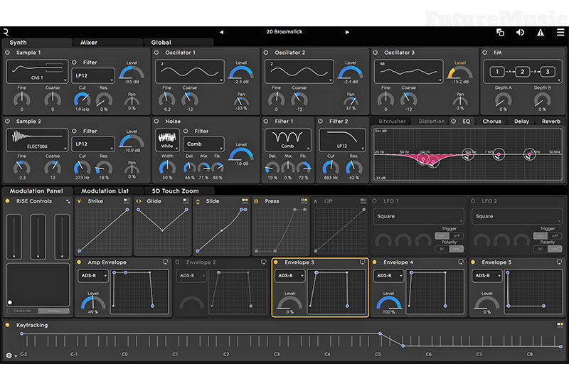Image resolution: width=569 pixels, height=391 pixels.
Task: Set LFO 2 polarity to uni
Action: (555, 249)
